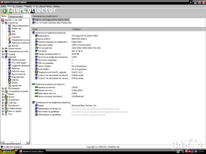Switch to the Предпочитани sidebar tab
This screenshot has height=154, width=206.
coord(15,16)
